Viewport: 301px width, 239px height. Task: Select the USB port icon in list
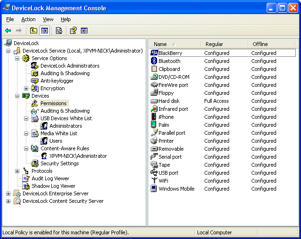point(154,173)
